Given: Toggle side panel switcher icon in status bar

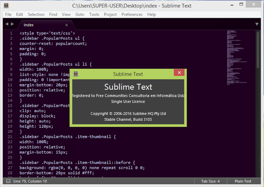Looking at the screenshot, I should coord(8,181).
